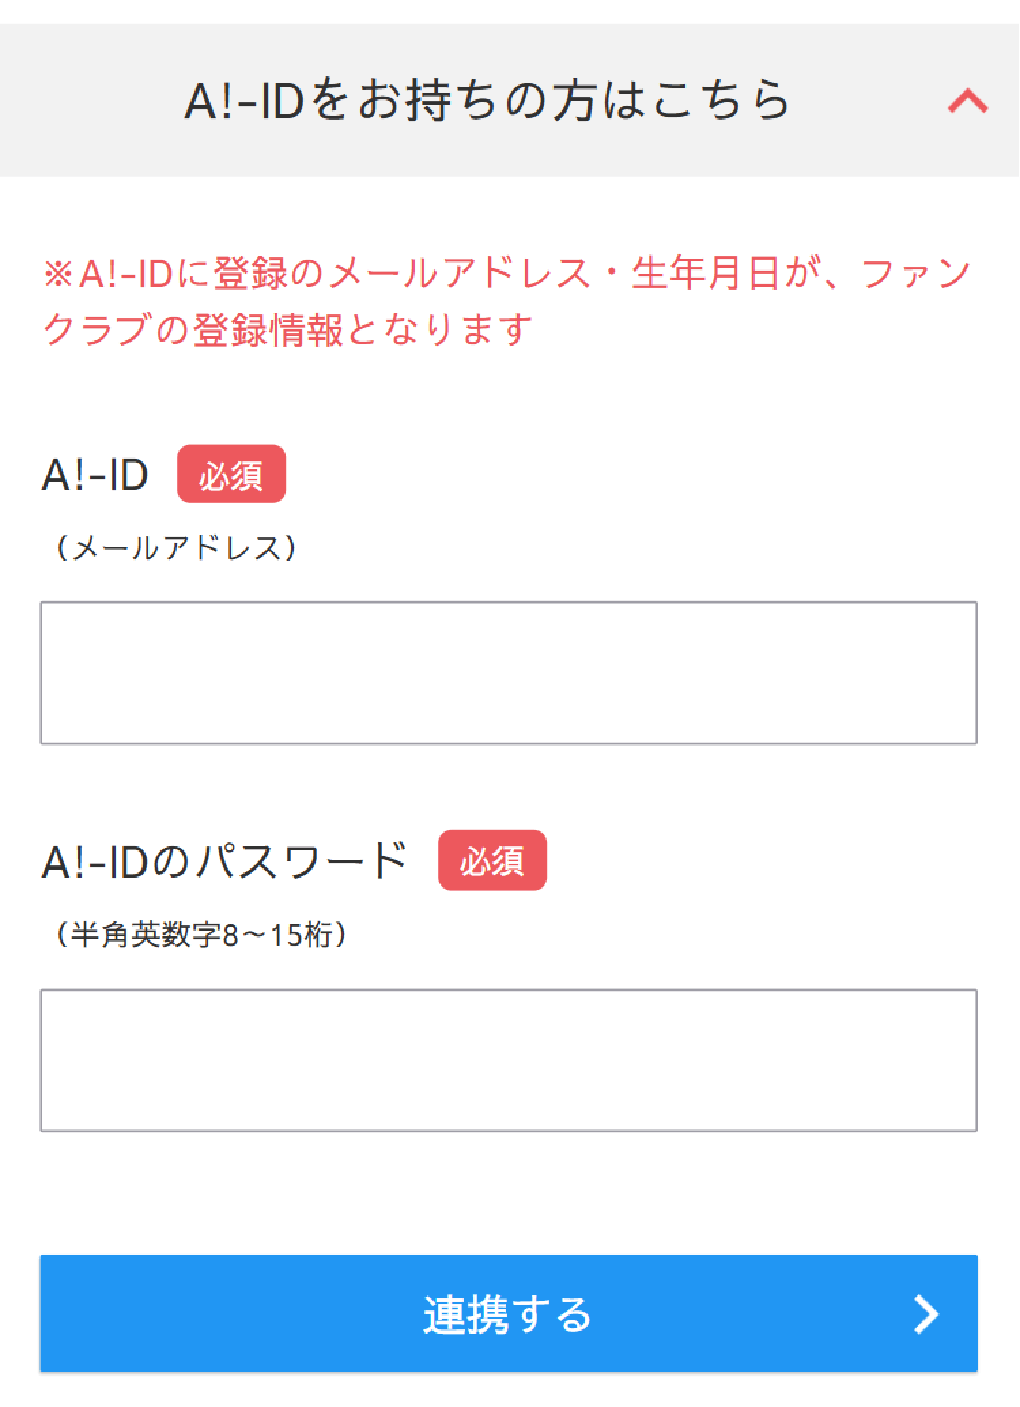Click the A!-IDのパスワード field label
The width and height of the screenshot is (1020, 1407).
(224, 861)
